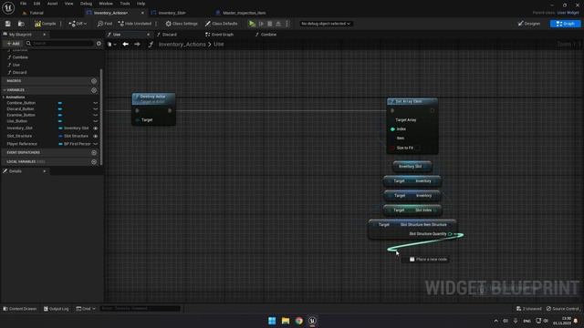
Task: Navigate back in graph history
Action: pyautogui.click(x=126, y=45)
